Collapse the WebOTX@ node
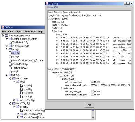Image resolution: width=135 pixels, height=122 pixels. (10, 78)
